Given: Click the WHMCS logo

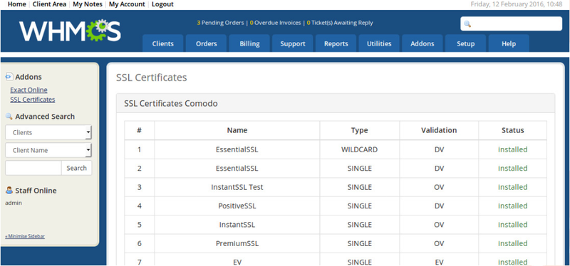Looking at the screenshot, I should tap(70, 31).
